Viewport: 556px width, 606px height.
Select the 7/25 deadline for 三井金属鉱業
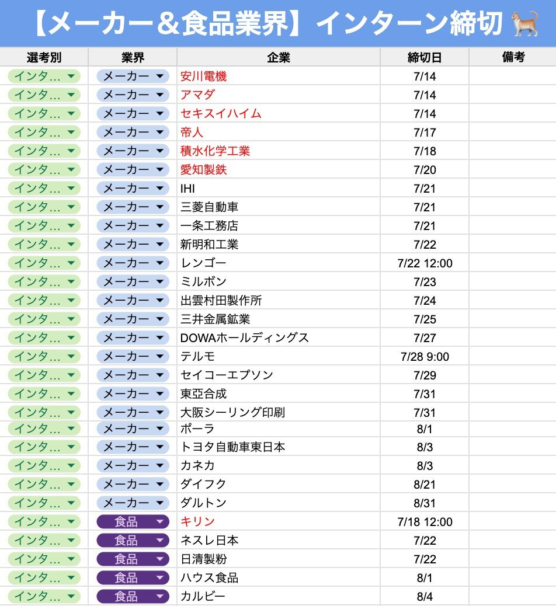point(425,319)
